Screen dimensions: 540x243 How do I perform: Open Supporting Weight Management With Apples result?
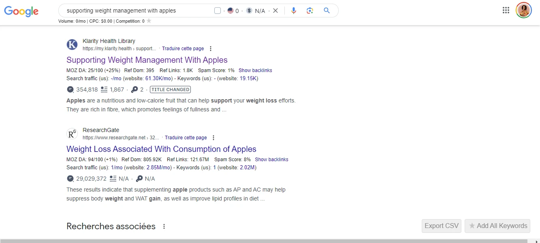[147, 60]
